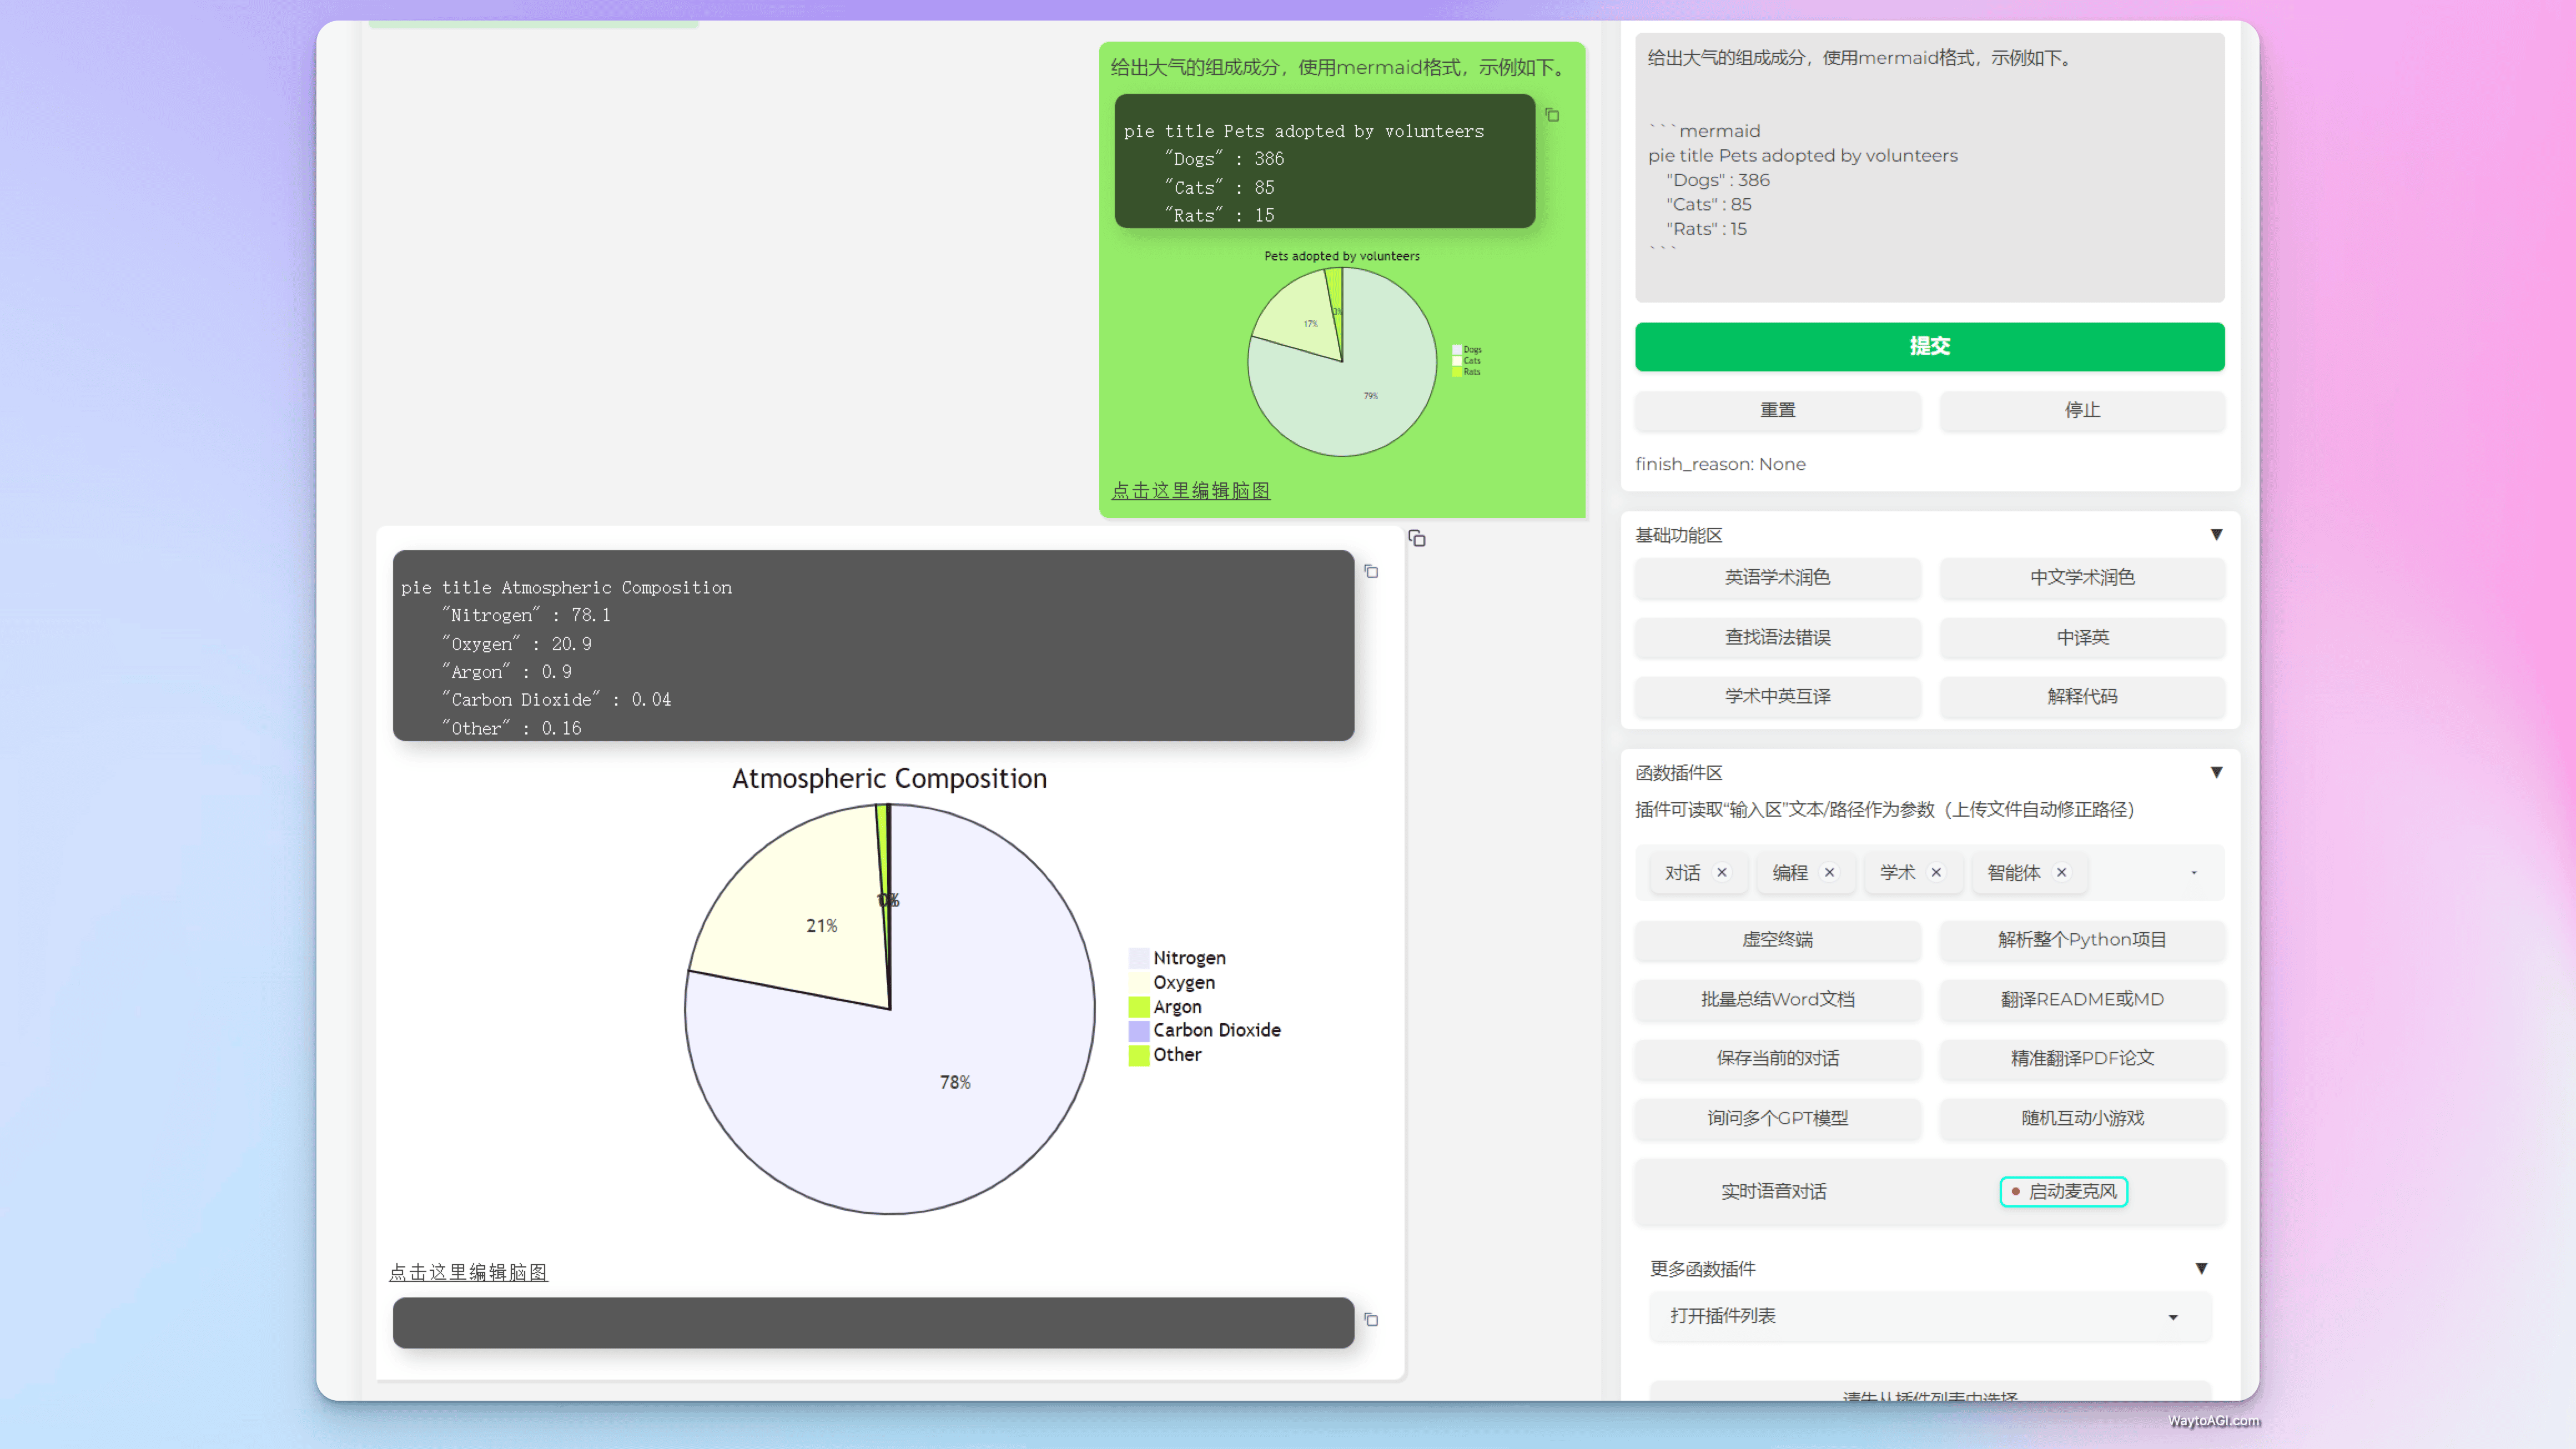The width and height of the screenshot is (2576, 1449).
Task: Run 中译英 translation function
Action: (2082, 637)
